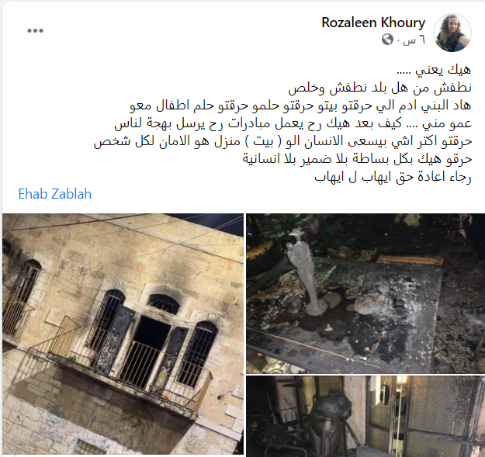Click the line mentioning ( بيت ) منزل
This screenshot has width=485, height=457.
tap(282, 142)
